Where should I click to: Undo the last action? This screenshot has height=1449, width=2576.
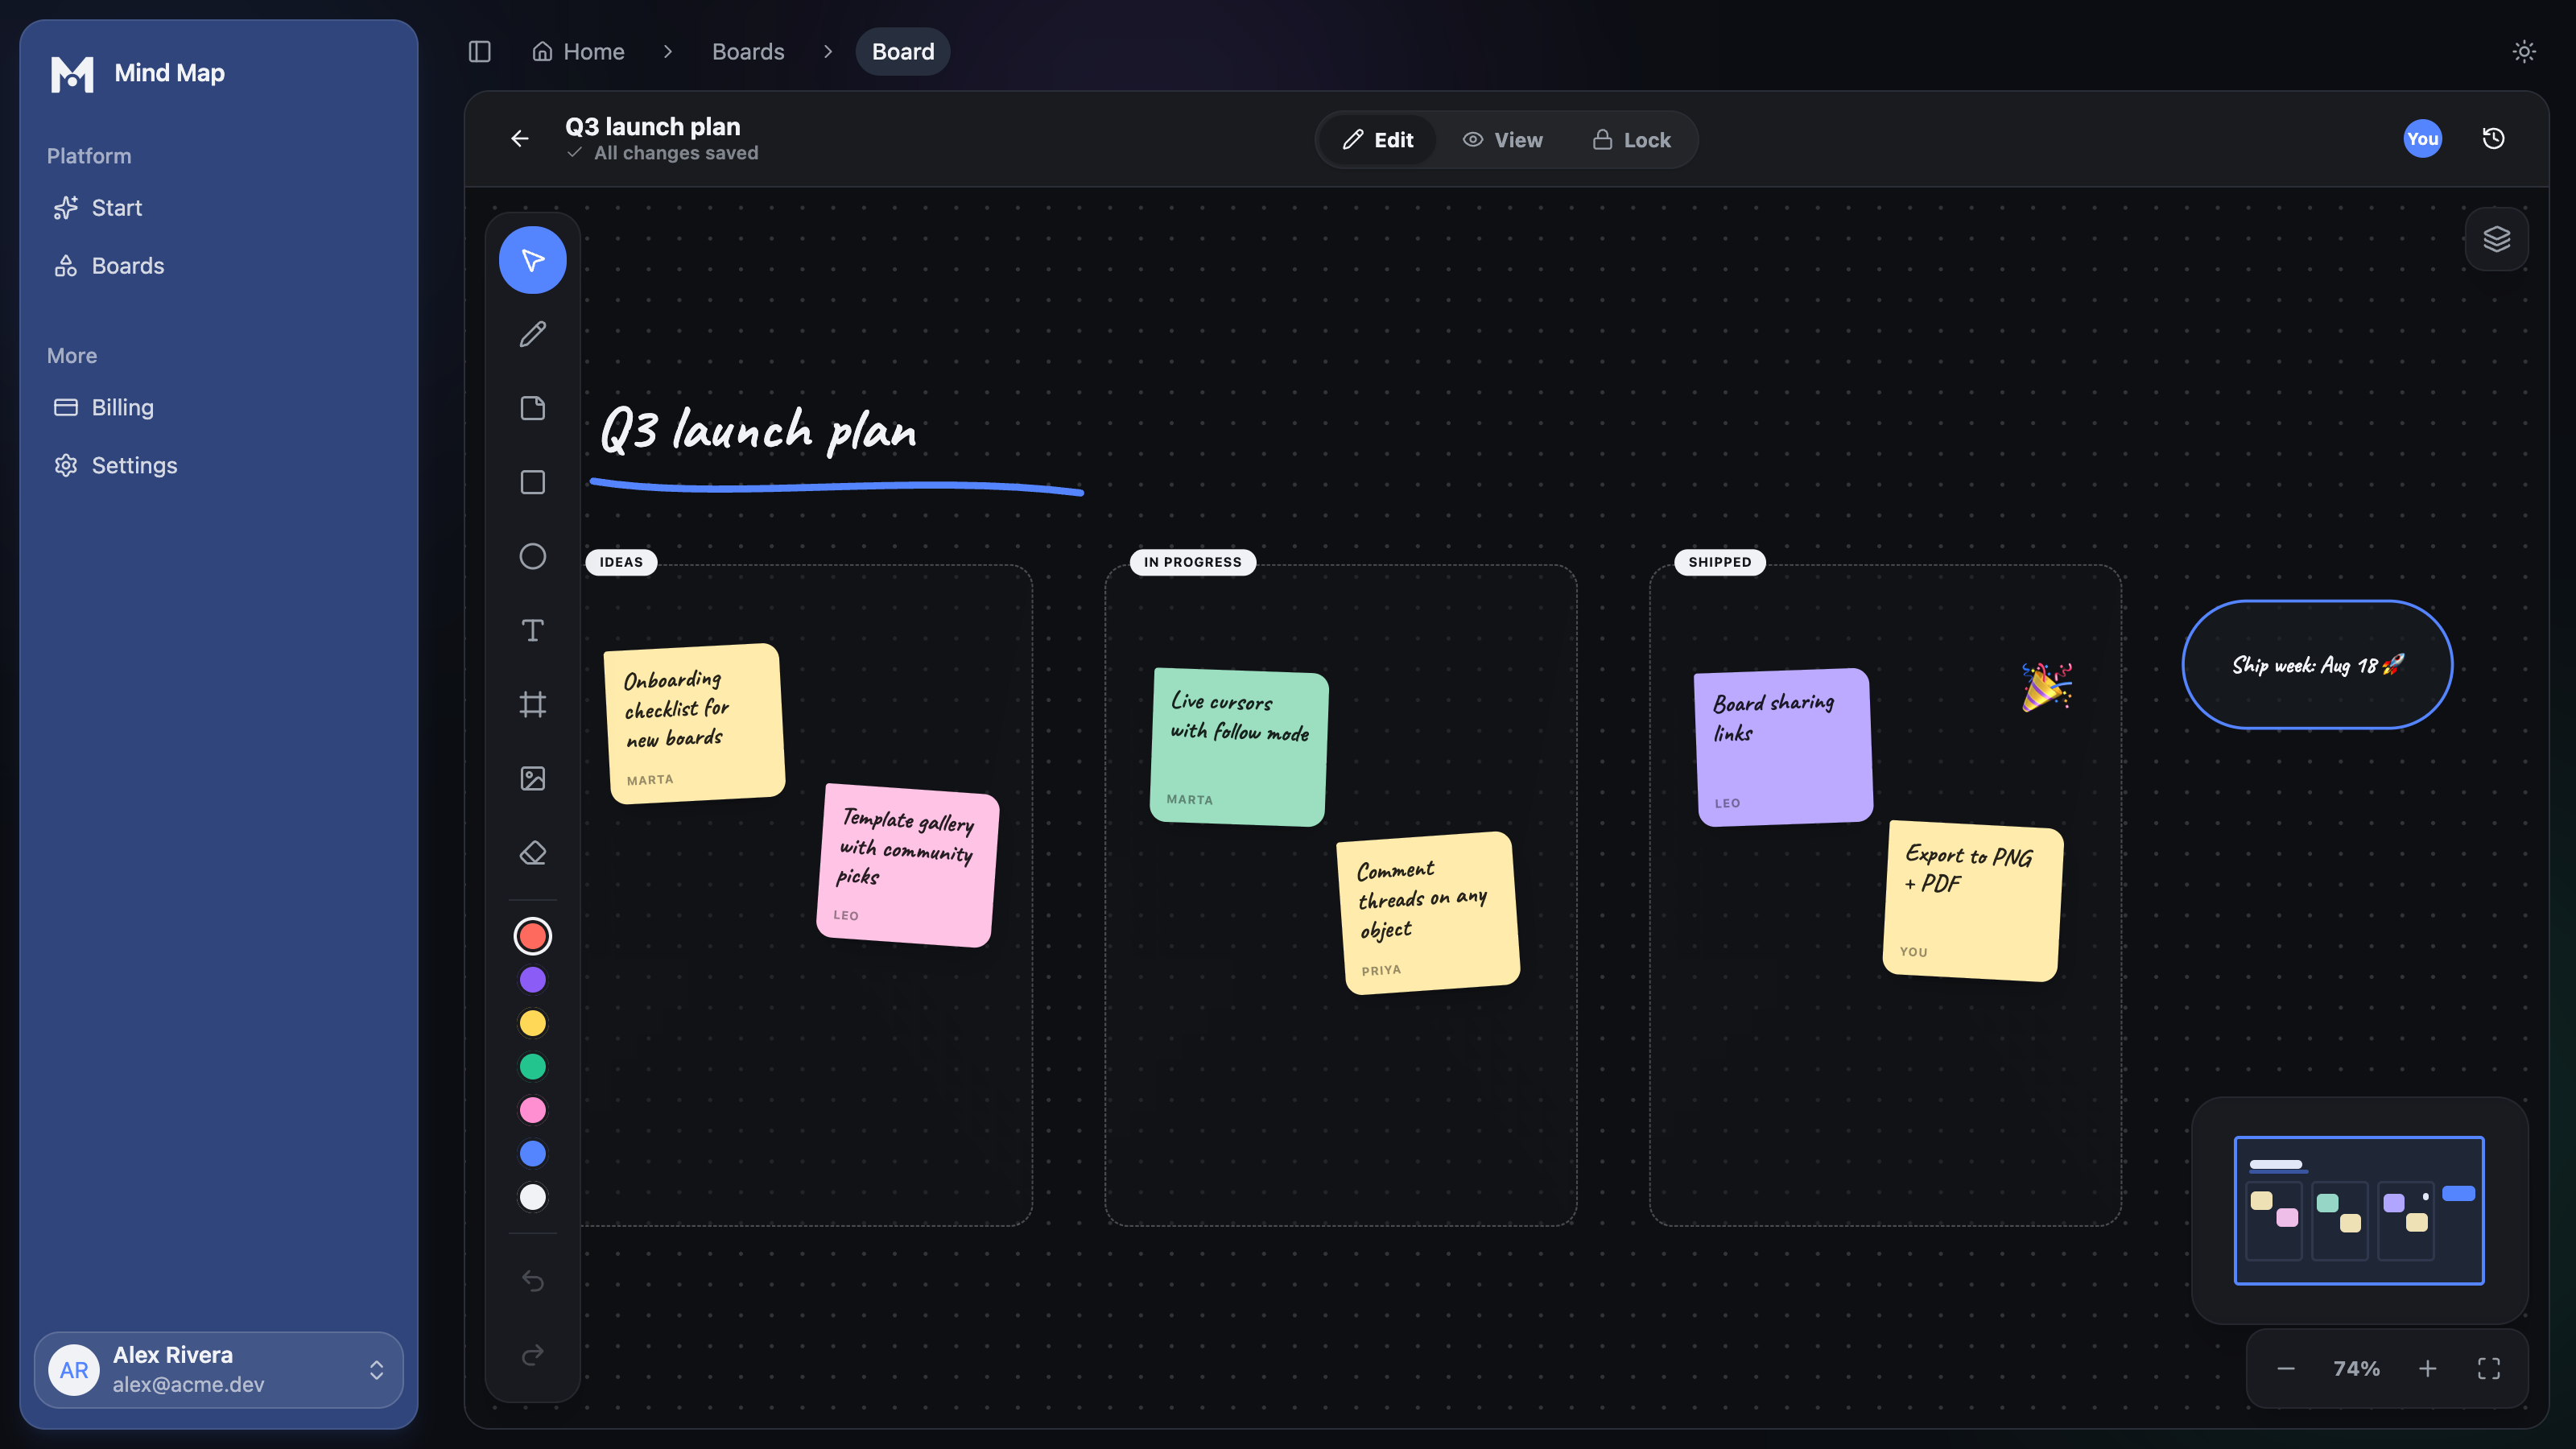[x=532, y=1281]
